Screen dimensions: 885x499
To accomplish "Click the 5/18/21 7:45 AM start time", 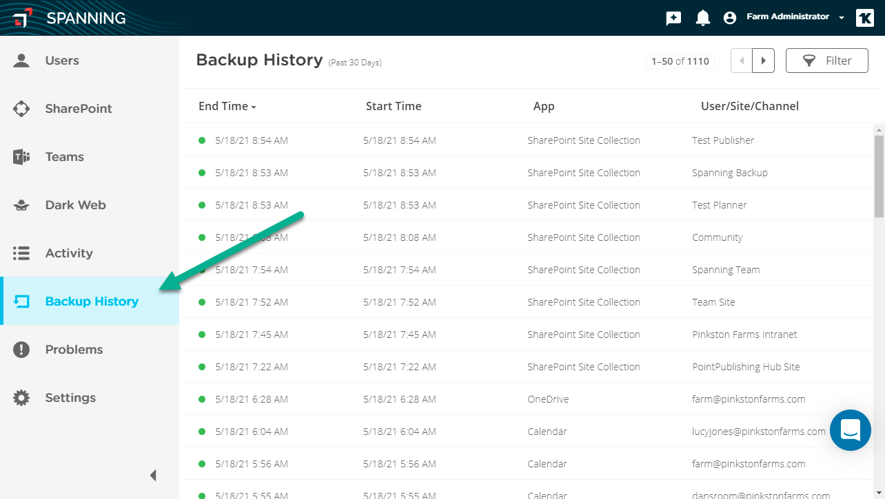I will pos(400,335).
